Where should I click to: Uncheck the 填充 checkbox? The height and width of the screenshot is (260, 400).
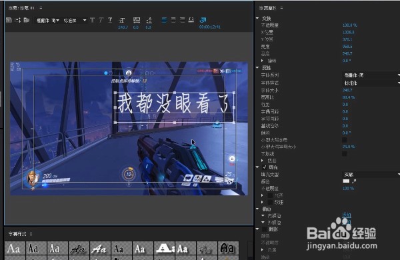tap(265, 167)
